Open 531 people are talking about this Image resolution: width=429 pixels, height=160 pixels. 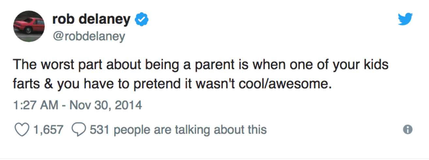coord(178,130)
